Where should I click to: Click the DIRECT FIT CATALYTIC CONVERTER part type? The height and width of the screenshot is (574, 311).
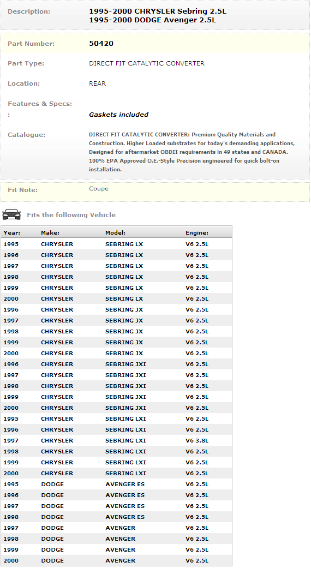[147, 63]
